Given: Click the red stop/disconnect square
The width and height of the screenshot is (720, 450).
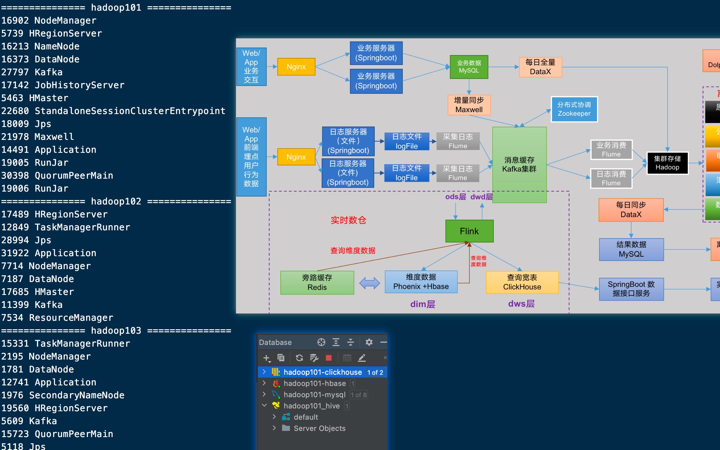Looking at the screenshot, I should [329, 358].
